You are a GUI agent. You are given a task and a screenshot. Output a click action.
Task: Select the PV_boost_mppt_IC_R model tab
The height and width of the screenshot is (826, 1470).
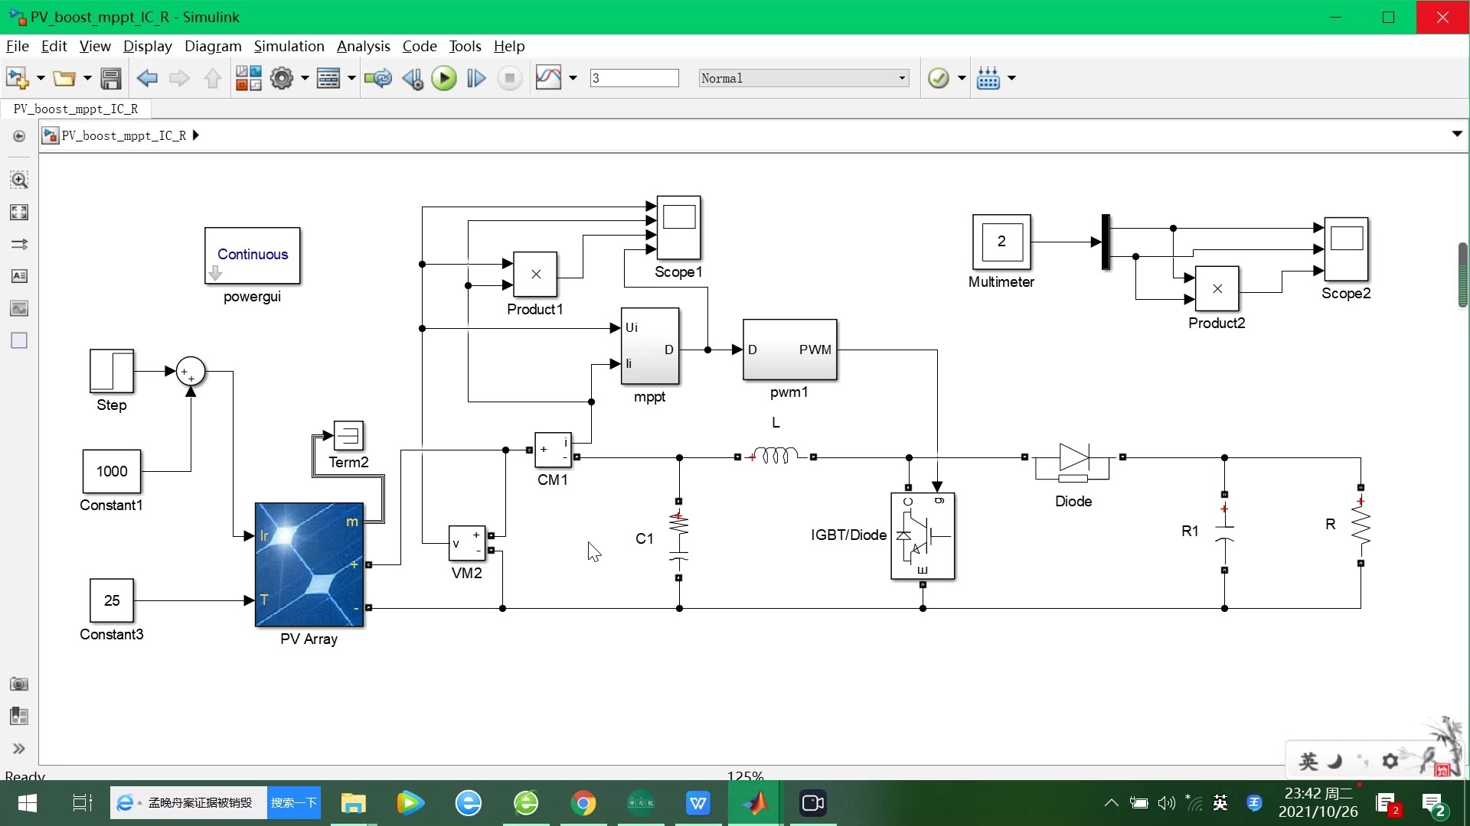click(76, 109)
